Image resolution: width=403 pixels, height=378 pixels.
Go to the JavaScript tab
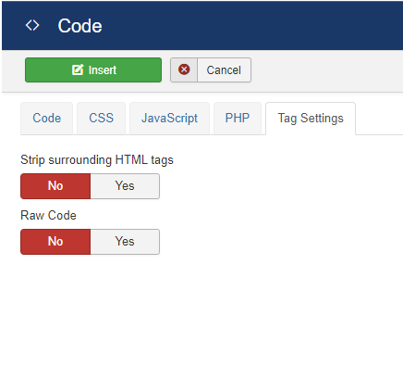click(x=169, y=119)
